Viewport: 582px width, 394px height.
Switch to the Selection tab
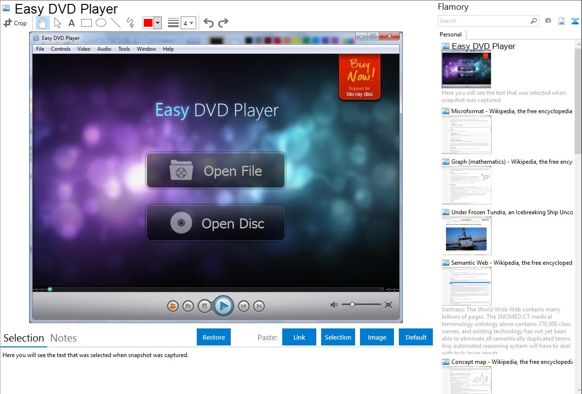pyautogui.click(x=24, y=338)
